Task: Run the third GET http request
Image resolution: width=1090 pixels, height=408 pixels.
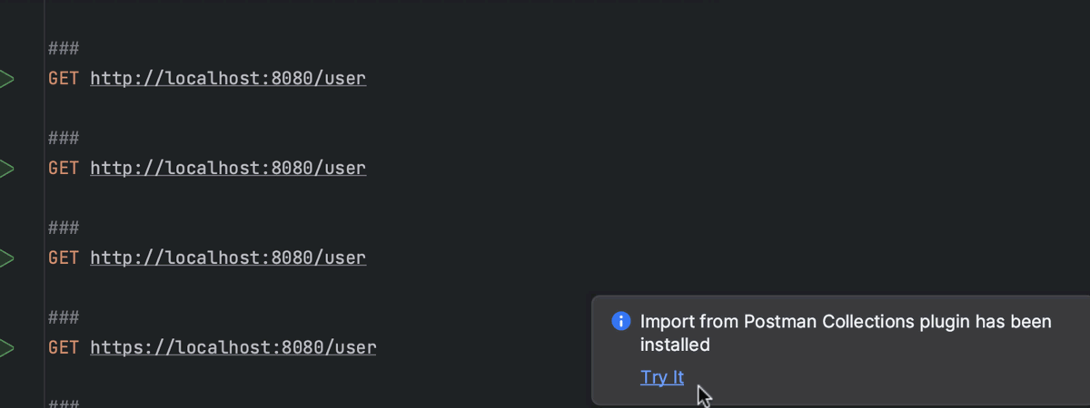Action: pos(6,258)
